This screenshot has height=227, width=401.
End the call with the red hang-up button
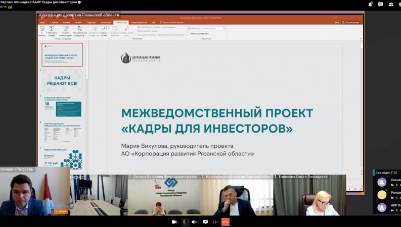tap(226, 222)
